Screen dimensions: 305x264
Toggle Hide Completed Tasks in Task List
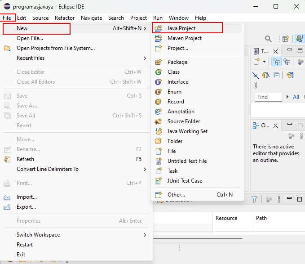256,76
